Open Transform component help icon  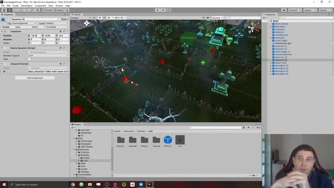click(x=61, y=31)
